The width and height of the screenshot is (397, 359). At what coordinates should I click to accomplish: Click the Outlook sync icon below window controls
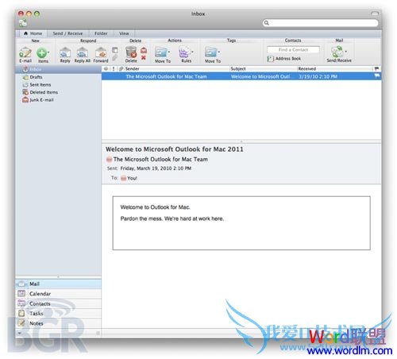pyautogui.click(x=23, y=23)
